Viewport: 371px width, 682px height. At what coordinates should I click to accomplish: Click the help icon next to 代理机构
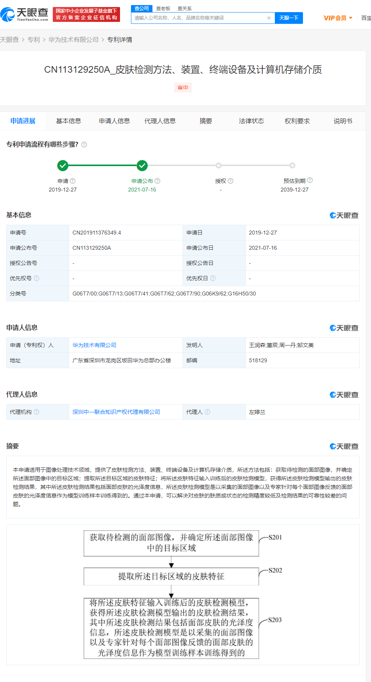pos(37,412)
